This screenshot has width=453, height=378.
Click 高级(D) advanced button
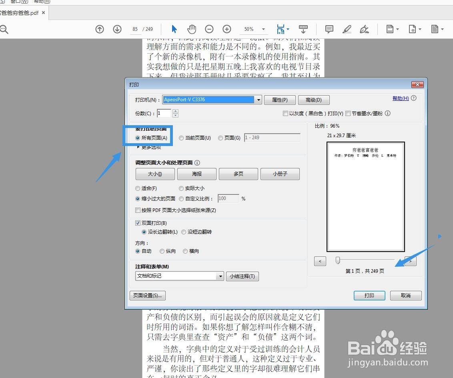point(314,100)
